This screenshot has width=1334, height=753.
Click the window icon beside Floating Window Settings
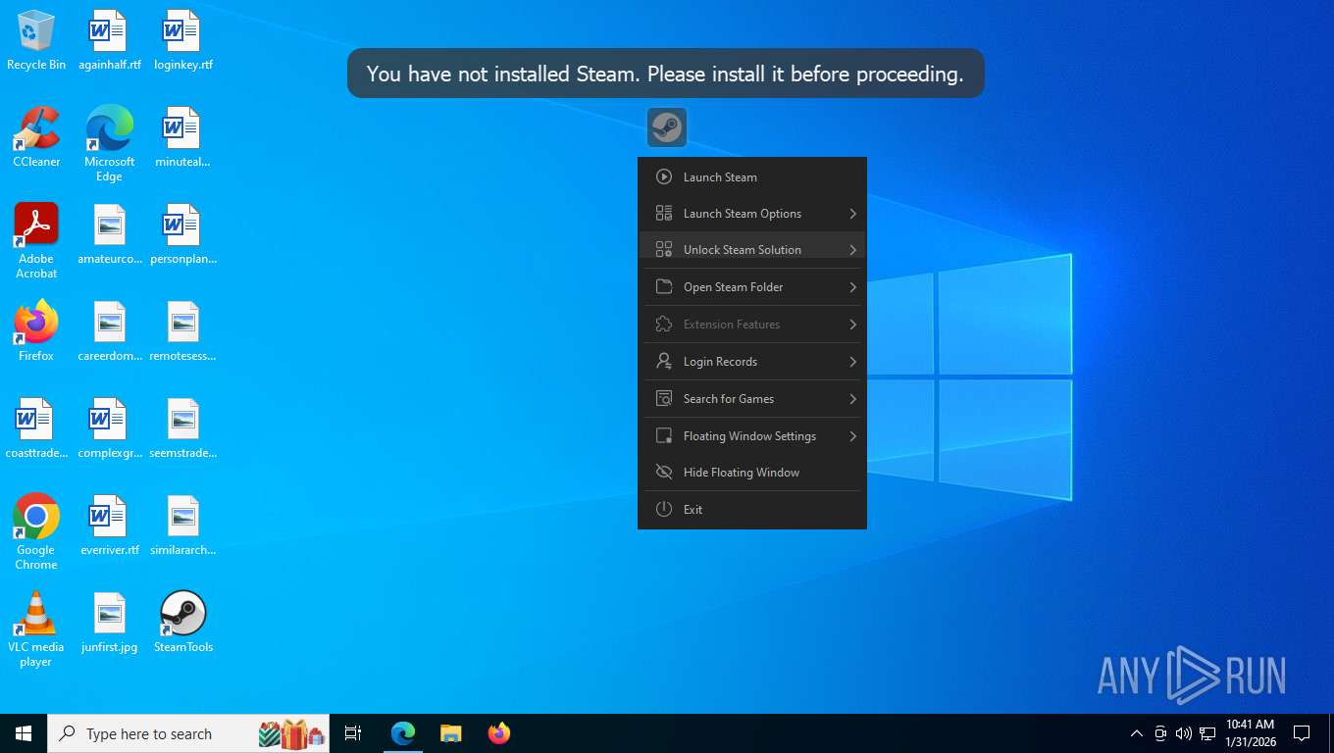click(664, 436)
